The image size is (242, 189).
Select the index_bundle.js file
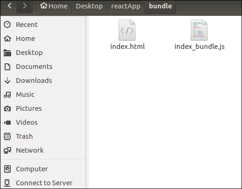199,35
